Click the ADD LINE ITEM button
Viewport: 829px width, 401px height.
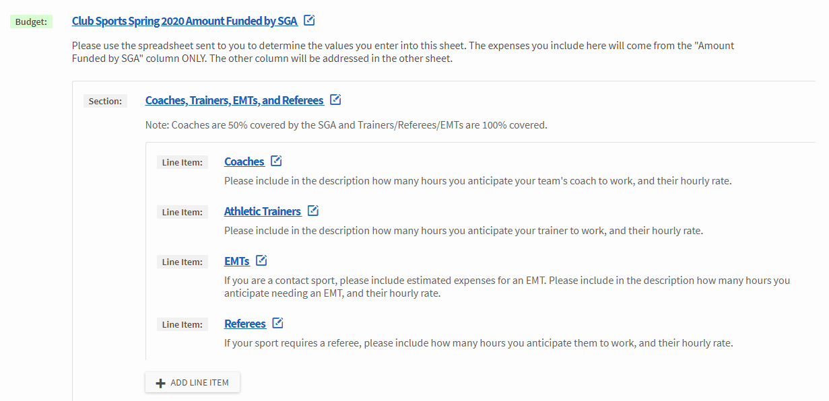coord(193,382)
